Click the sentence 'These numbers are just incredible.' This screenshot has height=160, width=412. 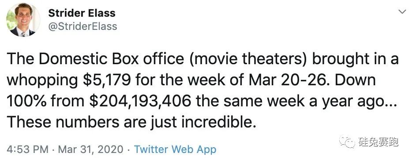pyautogui.click(x=131, y=122)
